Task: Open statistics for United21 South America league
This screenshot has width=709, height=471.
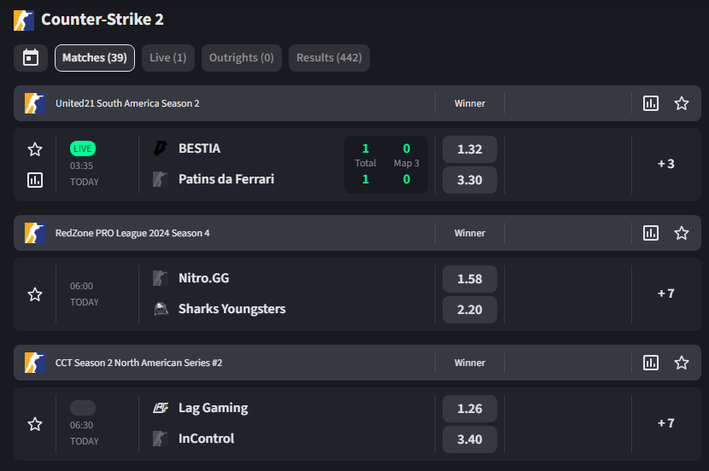Action: (x=651, y=103)
